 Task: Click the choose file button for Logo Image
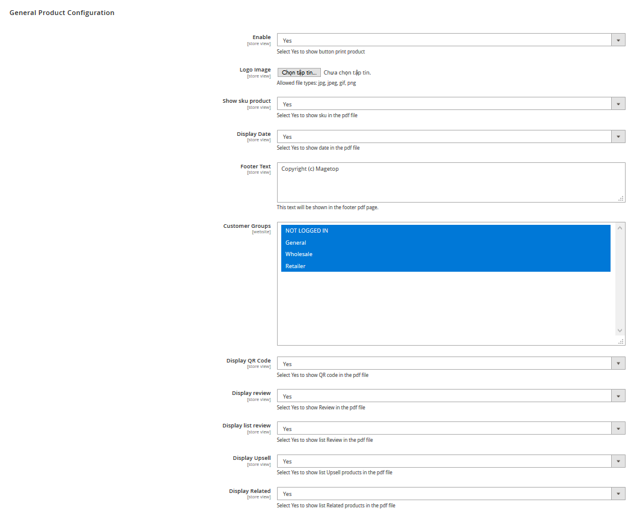299,72
